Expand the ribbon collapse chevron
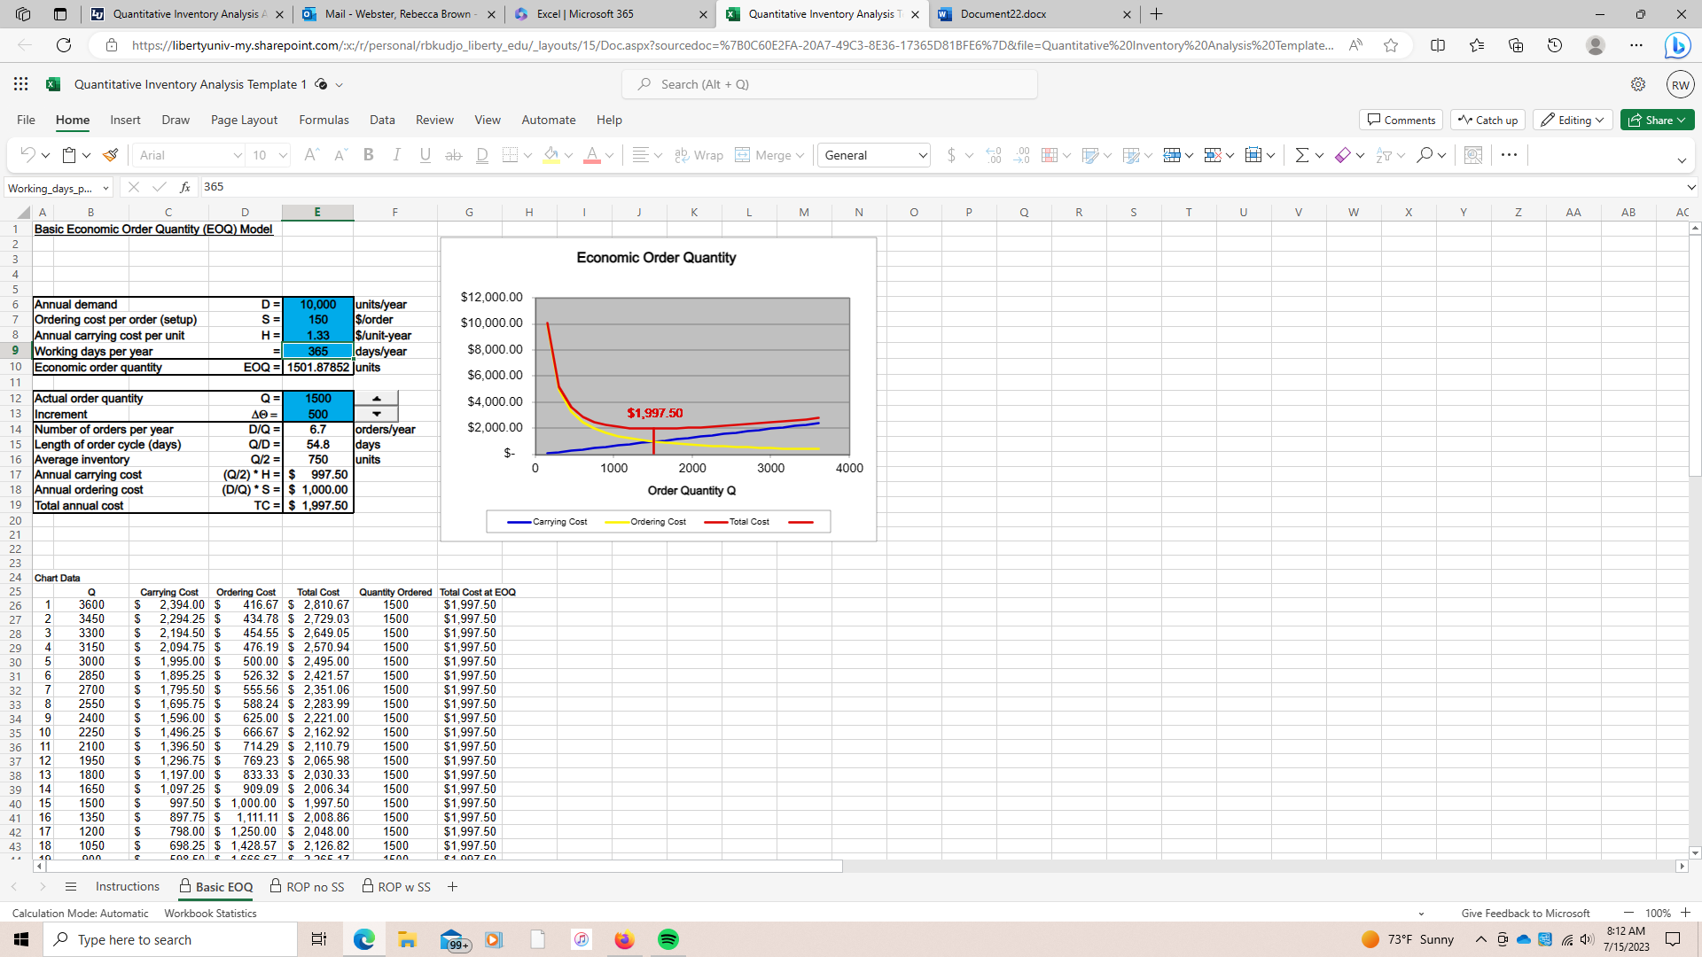The width and height of the screenshot is (1702, 957). (1682, 160)
